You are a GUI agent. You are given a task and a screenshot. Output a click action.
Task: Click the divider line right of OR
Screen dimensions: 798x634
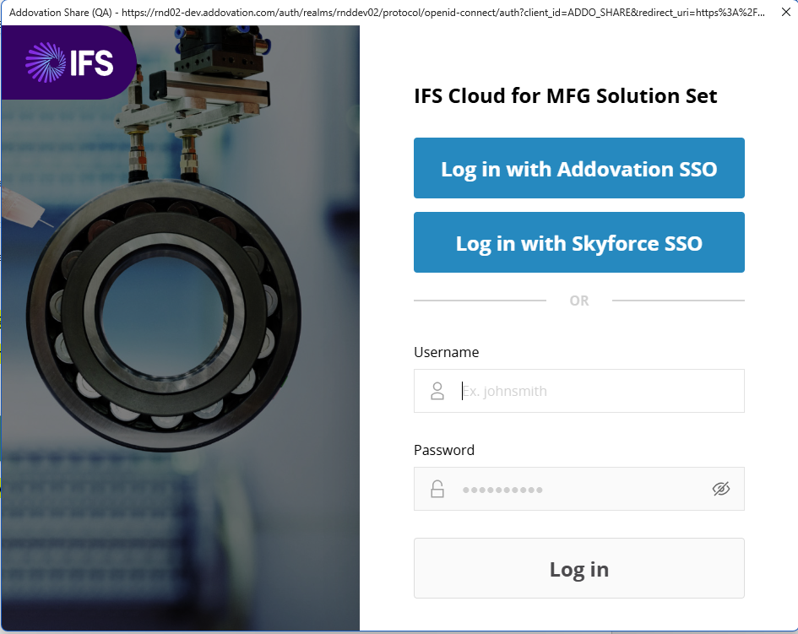677,301
